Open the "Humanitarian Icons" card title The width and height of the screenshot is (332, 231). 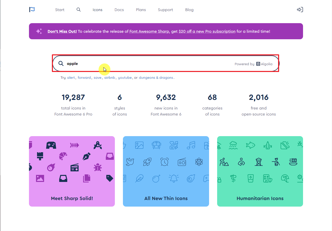[260, 198]
